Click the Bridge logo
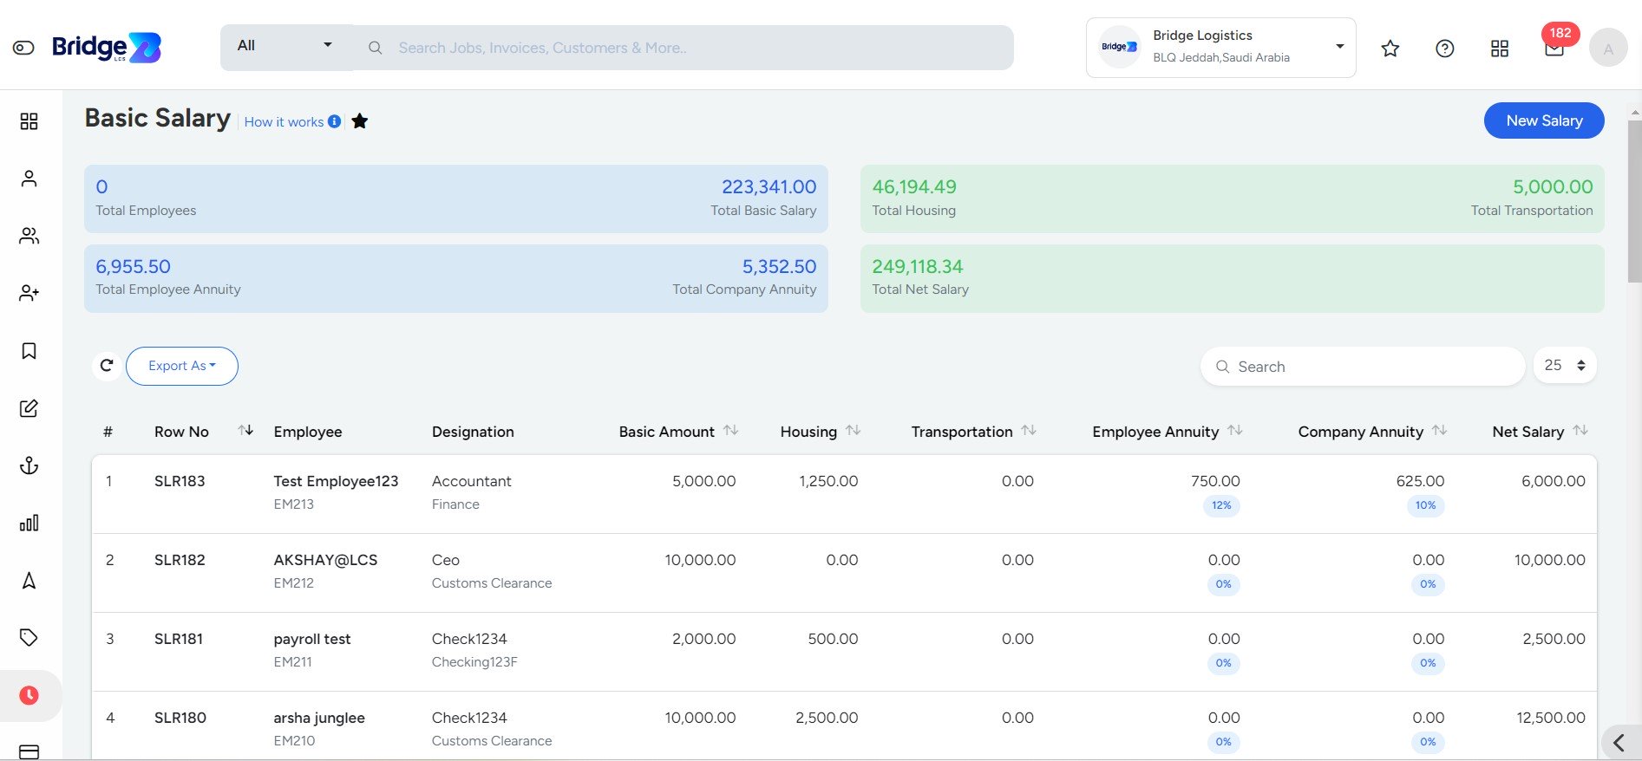Image resolution: width=1642 pixels, height=761 pixels. 107,47
